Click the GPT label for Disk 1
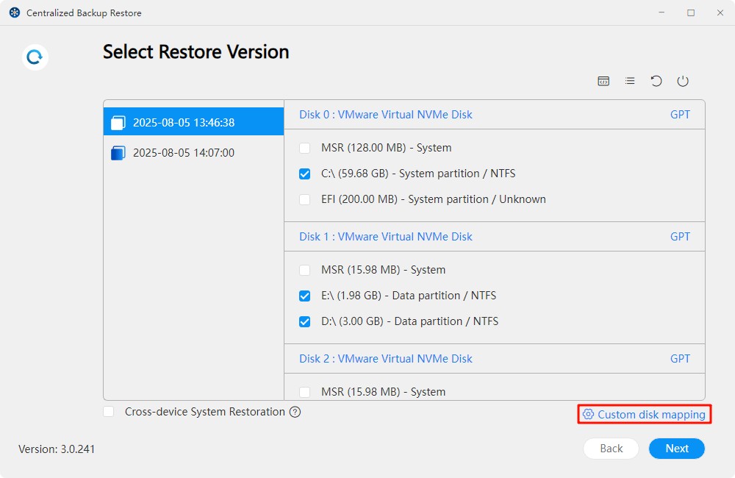 pos(679,236)
